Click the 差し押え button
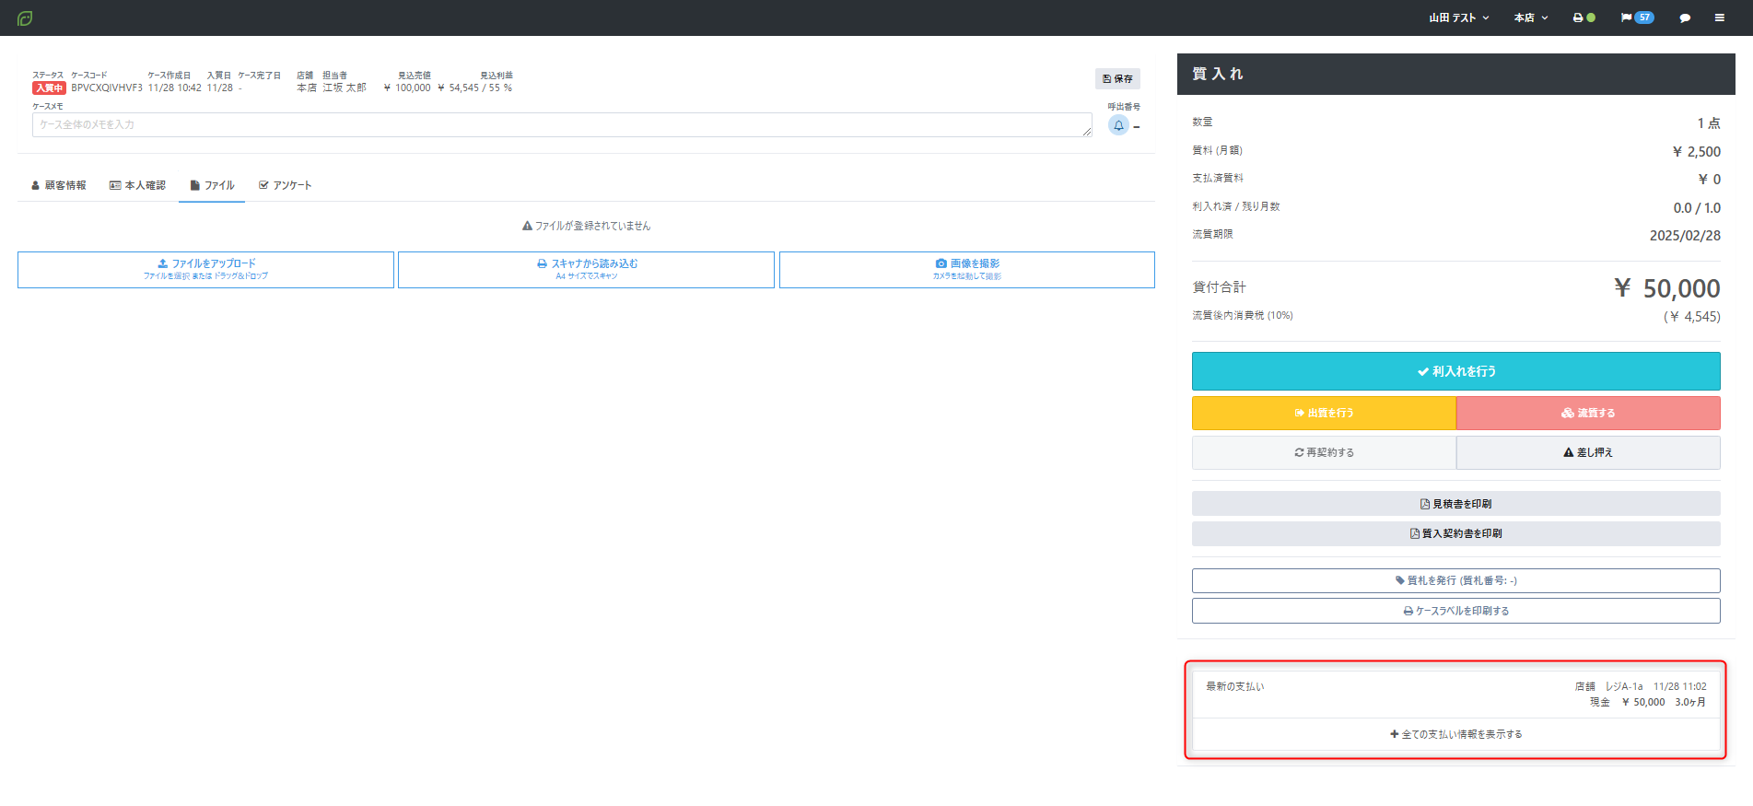Screen dimensions: 1753x806 (x=1588, y=452)
